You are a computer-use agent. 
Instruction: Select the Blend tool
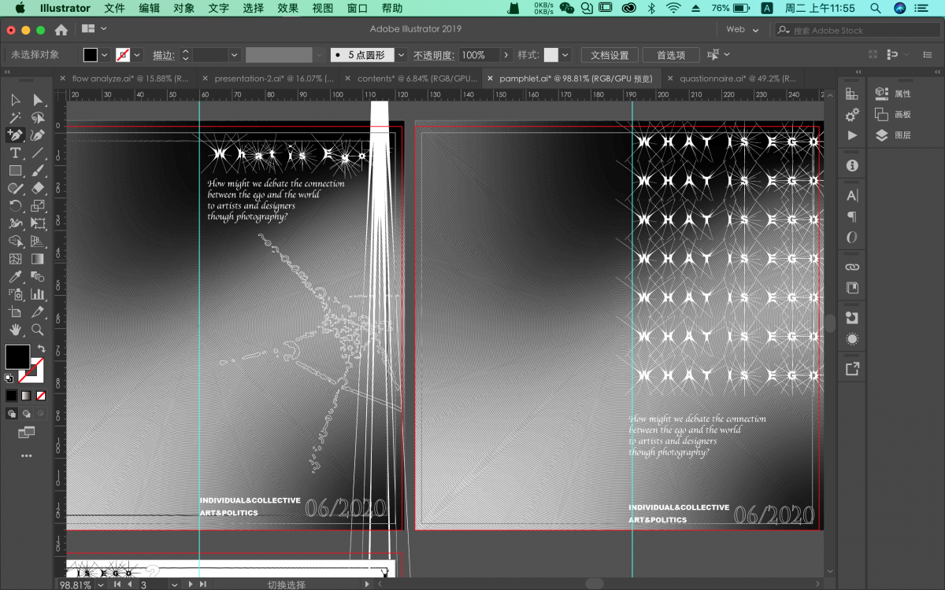coord(38,276)
